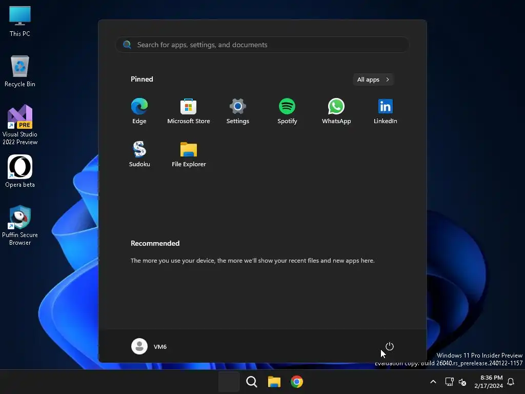
Task: Launch Microsoft Store from pinned apps
Action: tap(189, 111)
